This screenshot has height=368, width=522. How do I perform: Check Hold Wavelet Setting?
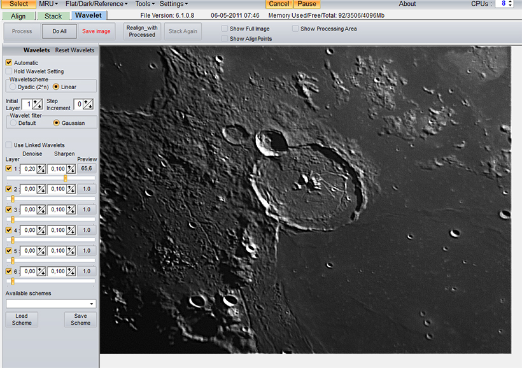(x=9, y=71)
